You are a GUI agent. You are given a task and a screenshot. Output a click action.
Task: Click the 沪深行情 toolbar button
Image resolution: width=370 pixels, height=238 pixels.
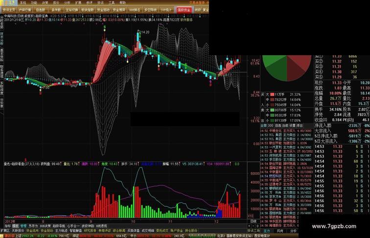[25, 10]
